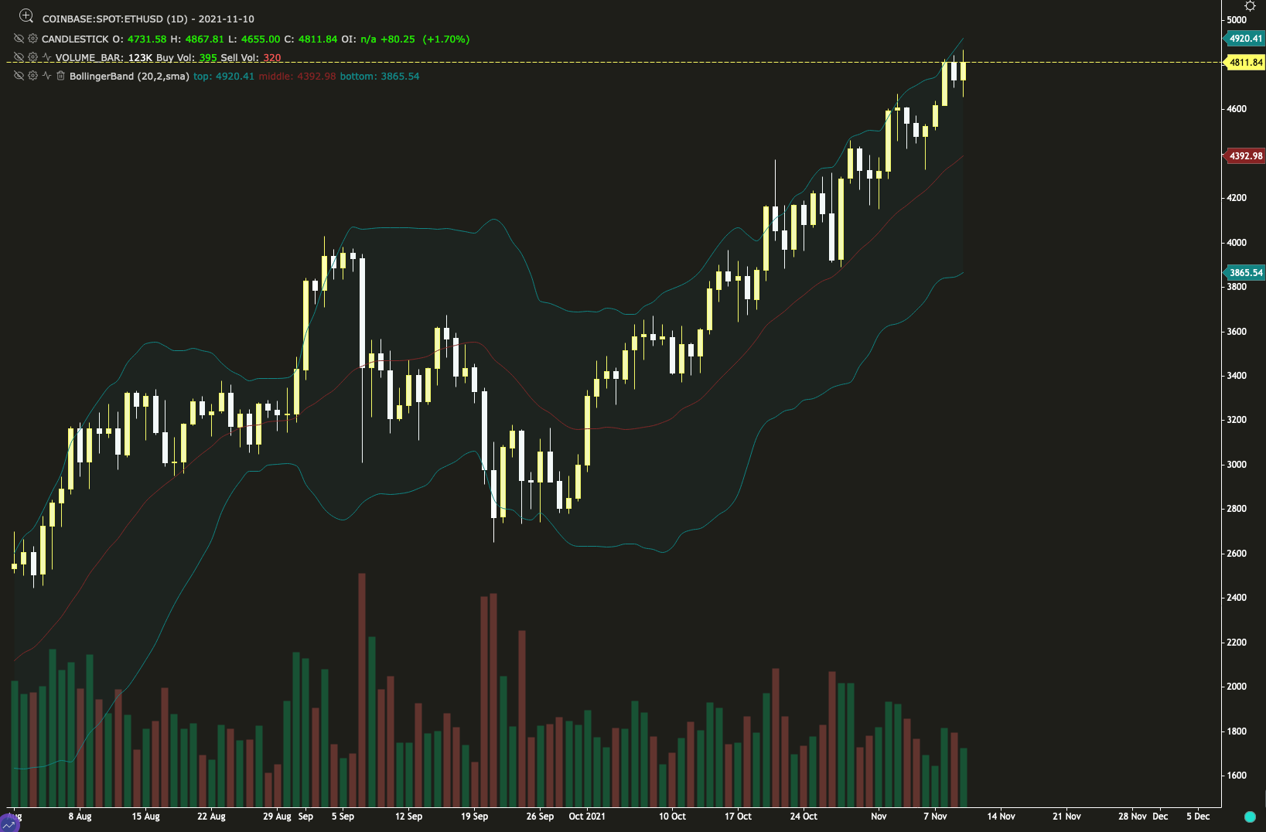Click the candlestick high value 4867.81
Image resolution: width=1266 pixels, height=832 pixels.
coord(204,39)
